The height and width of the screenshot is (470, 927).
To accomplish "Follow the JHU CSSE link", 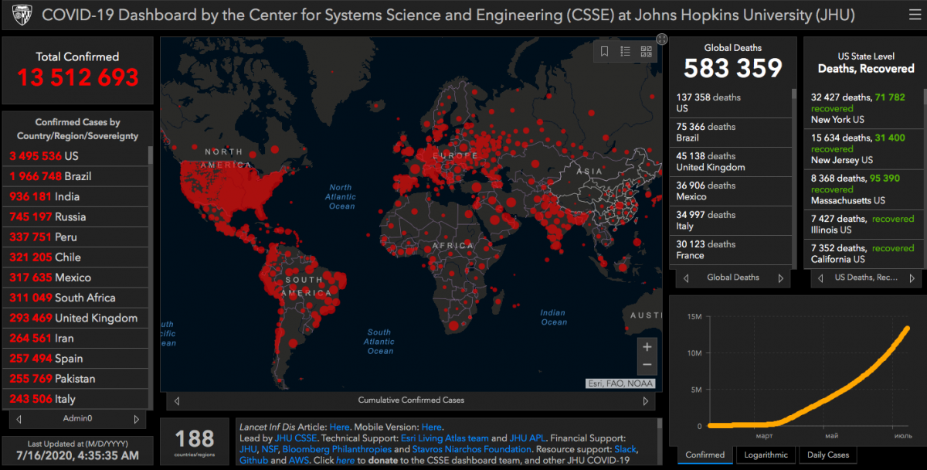I will point(296,438).
